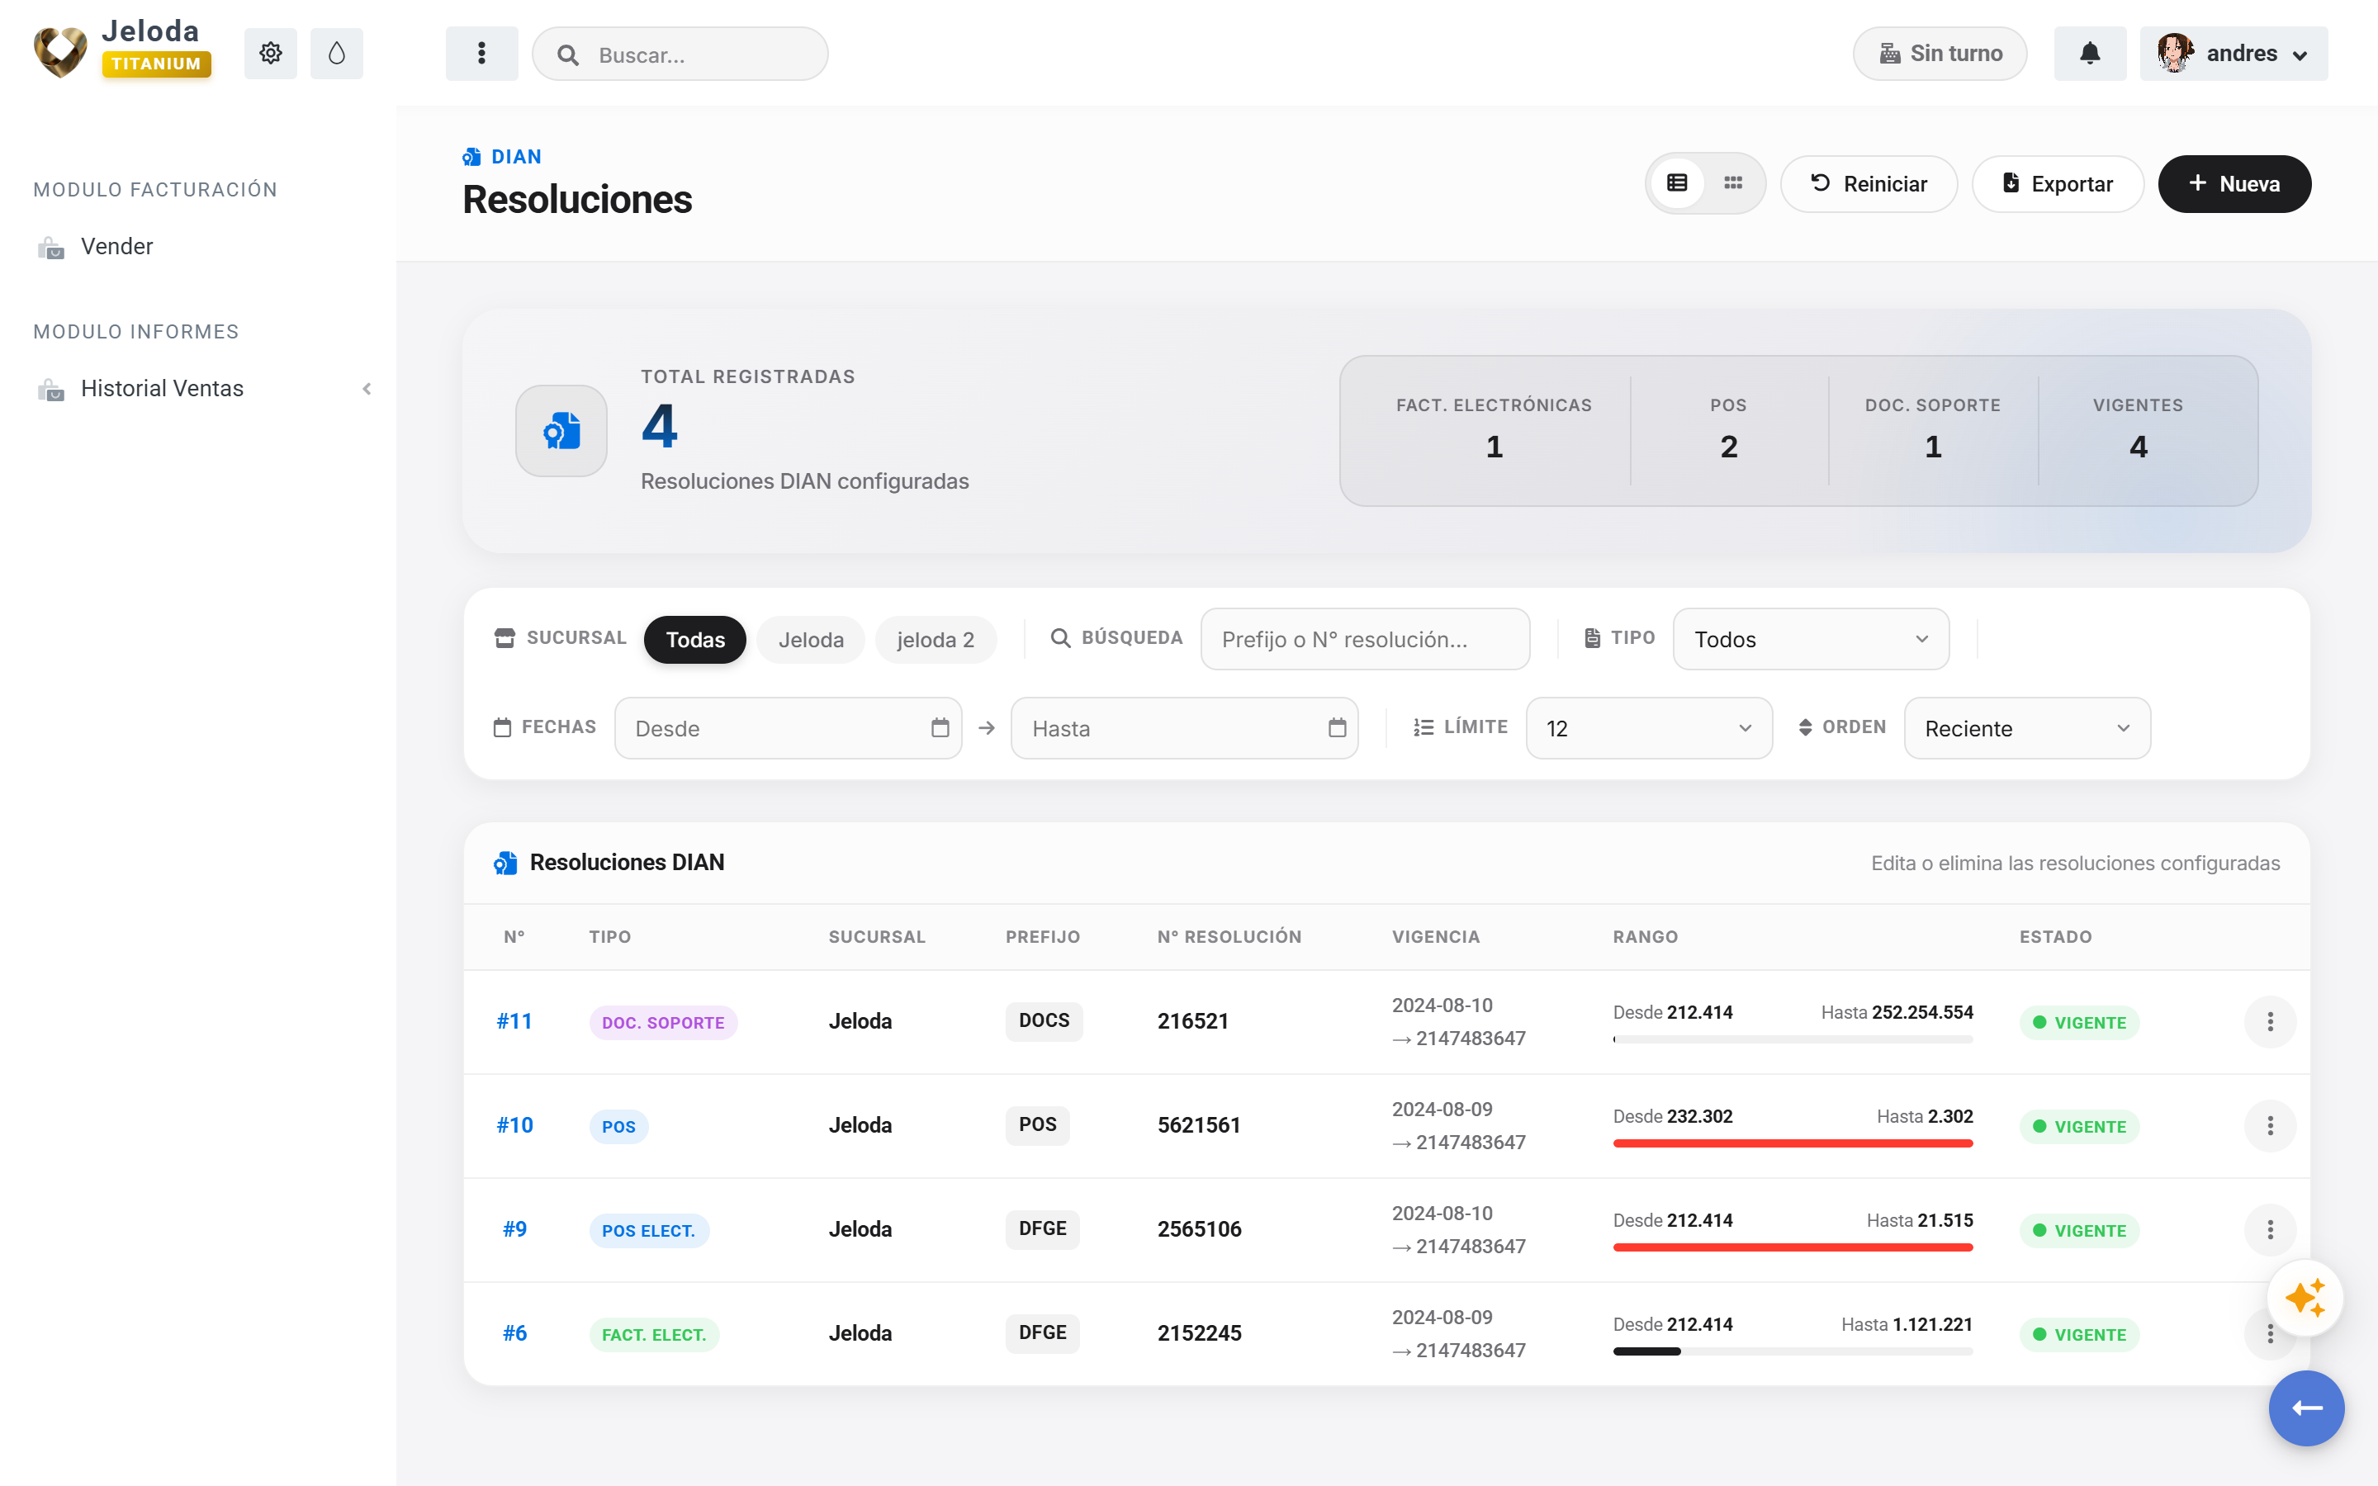The image size is (2378, 1486).
Task: Click range progress bar for resolution #6
Action: [x=1793, y=1351]
